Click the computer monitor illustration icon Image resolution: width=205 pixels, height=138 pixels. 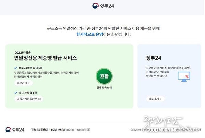point(184,76)
